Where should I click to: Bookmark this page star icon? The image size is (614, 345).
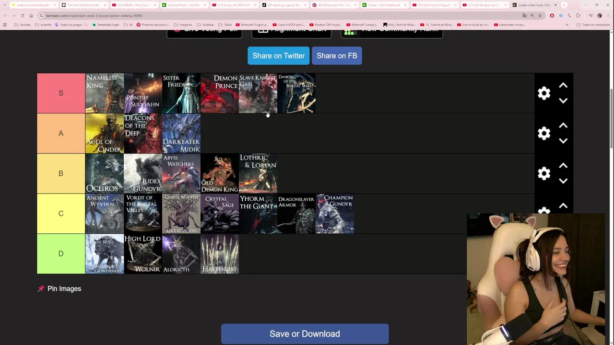[x=540, y=16]
